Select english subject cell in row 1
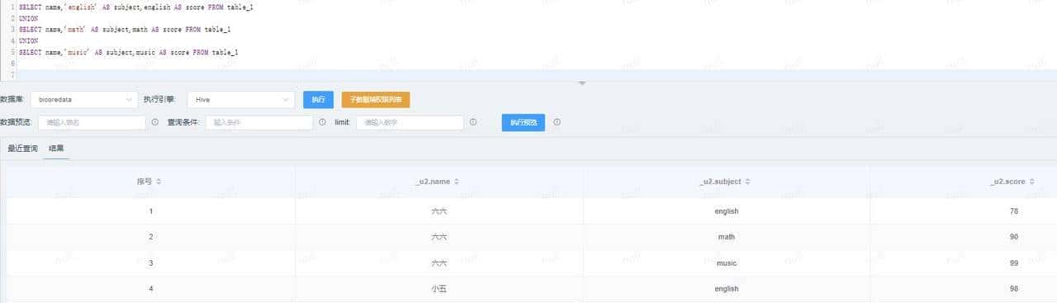 [727, 211]
